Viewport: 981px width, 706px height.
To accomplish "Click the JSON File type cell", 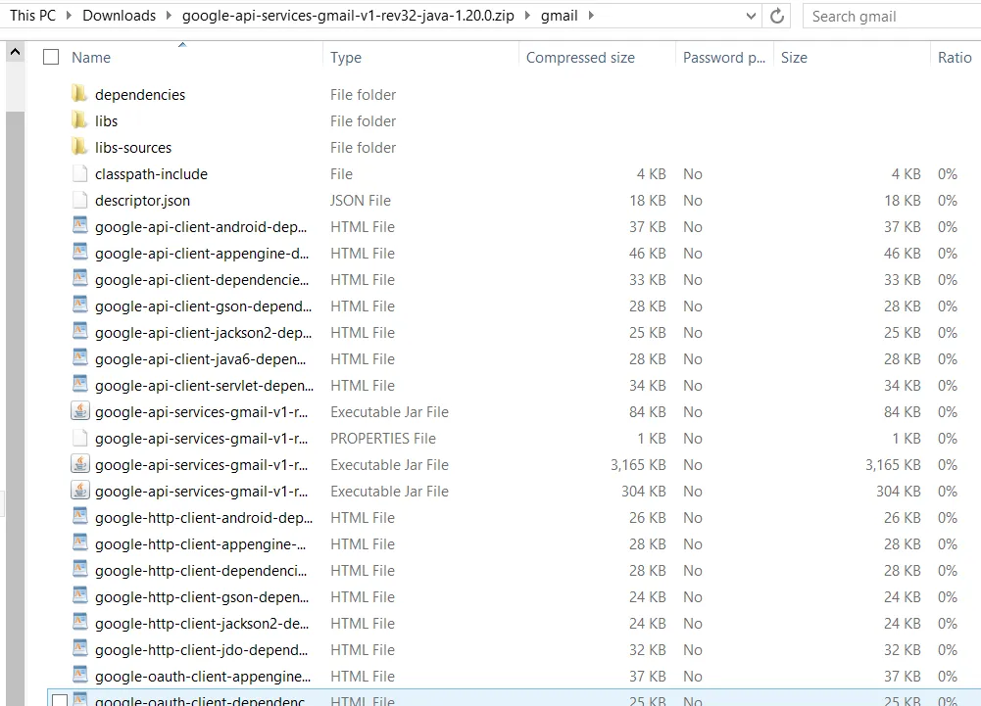I will 361,200.
